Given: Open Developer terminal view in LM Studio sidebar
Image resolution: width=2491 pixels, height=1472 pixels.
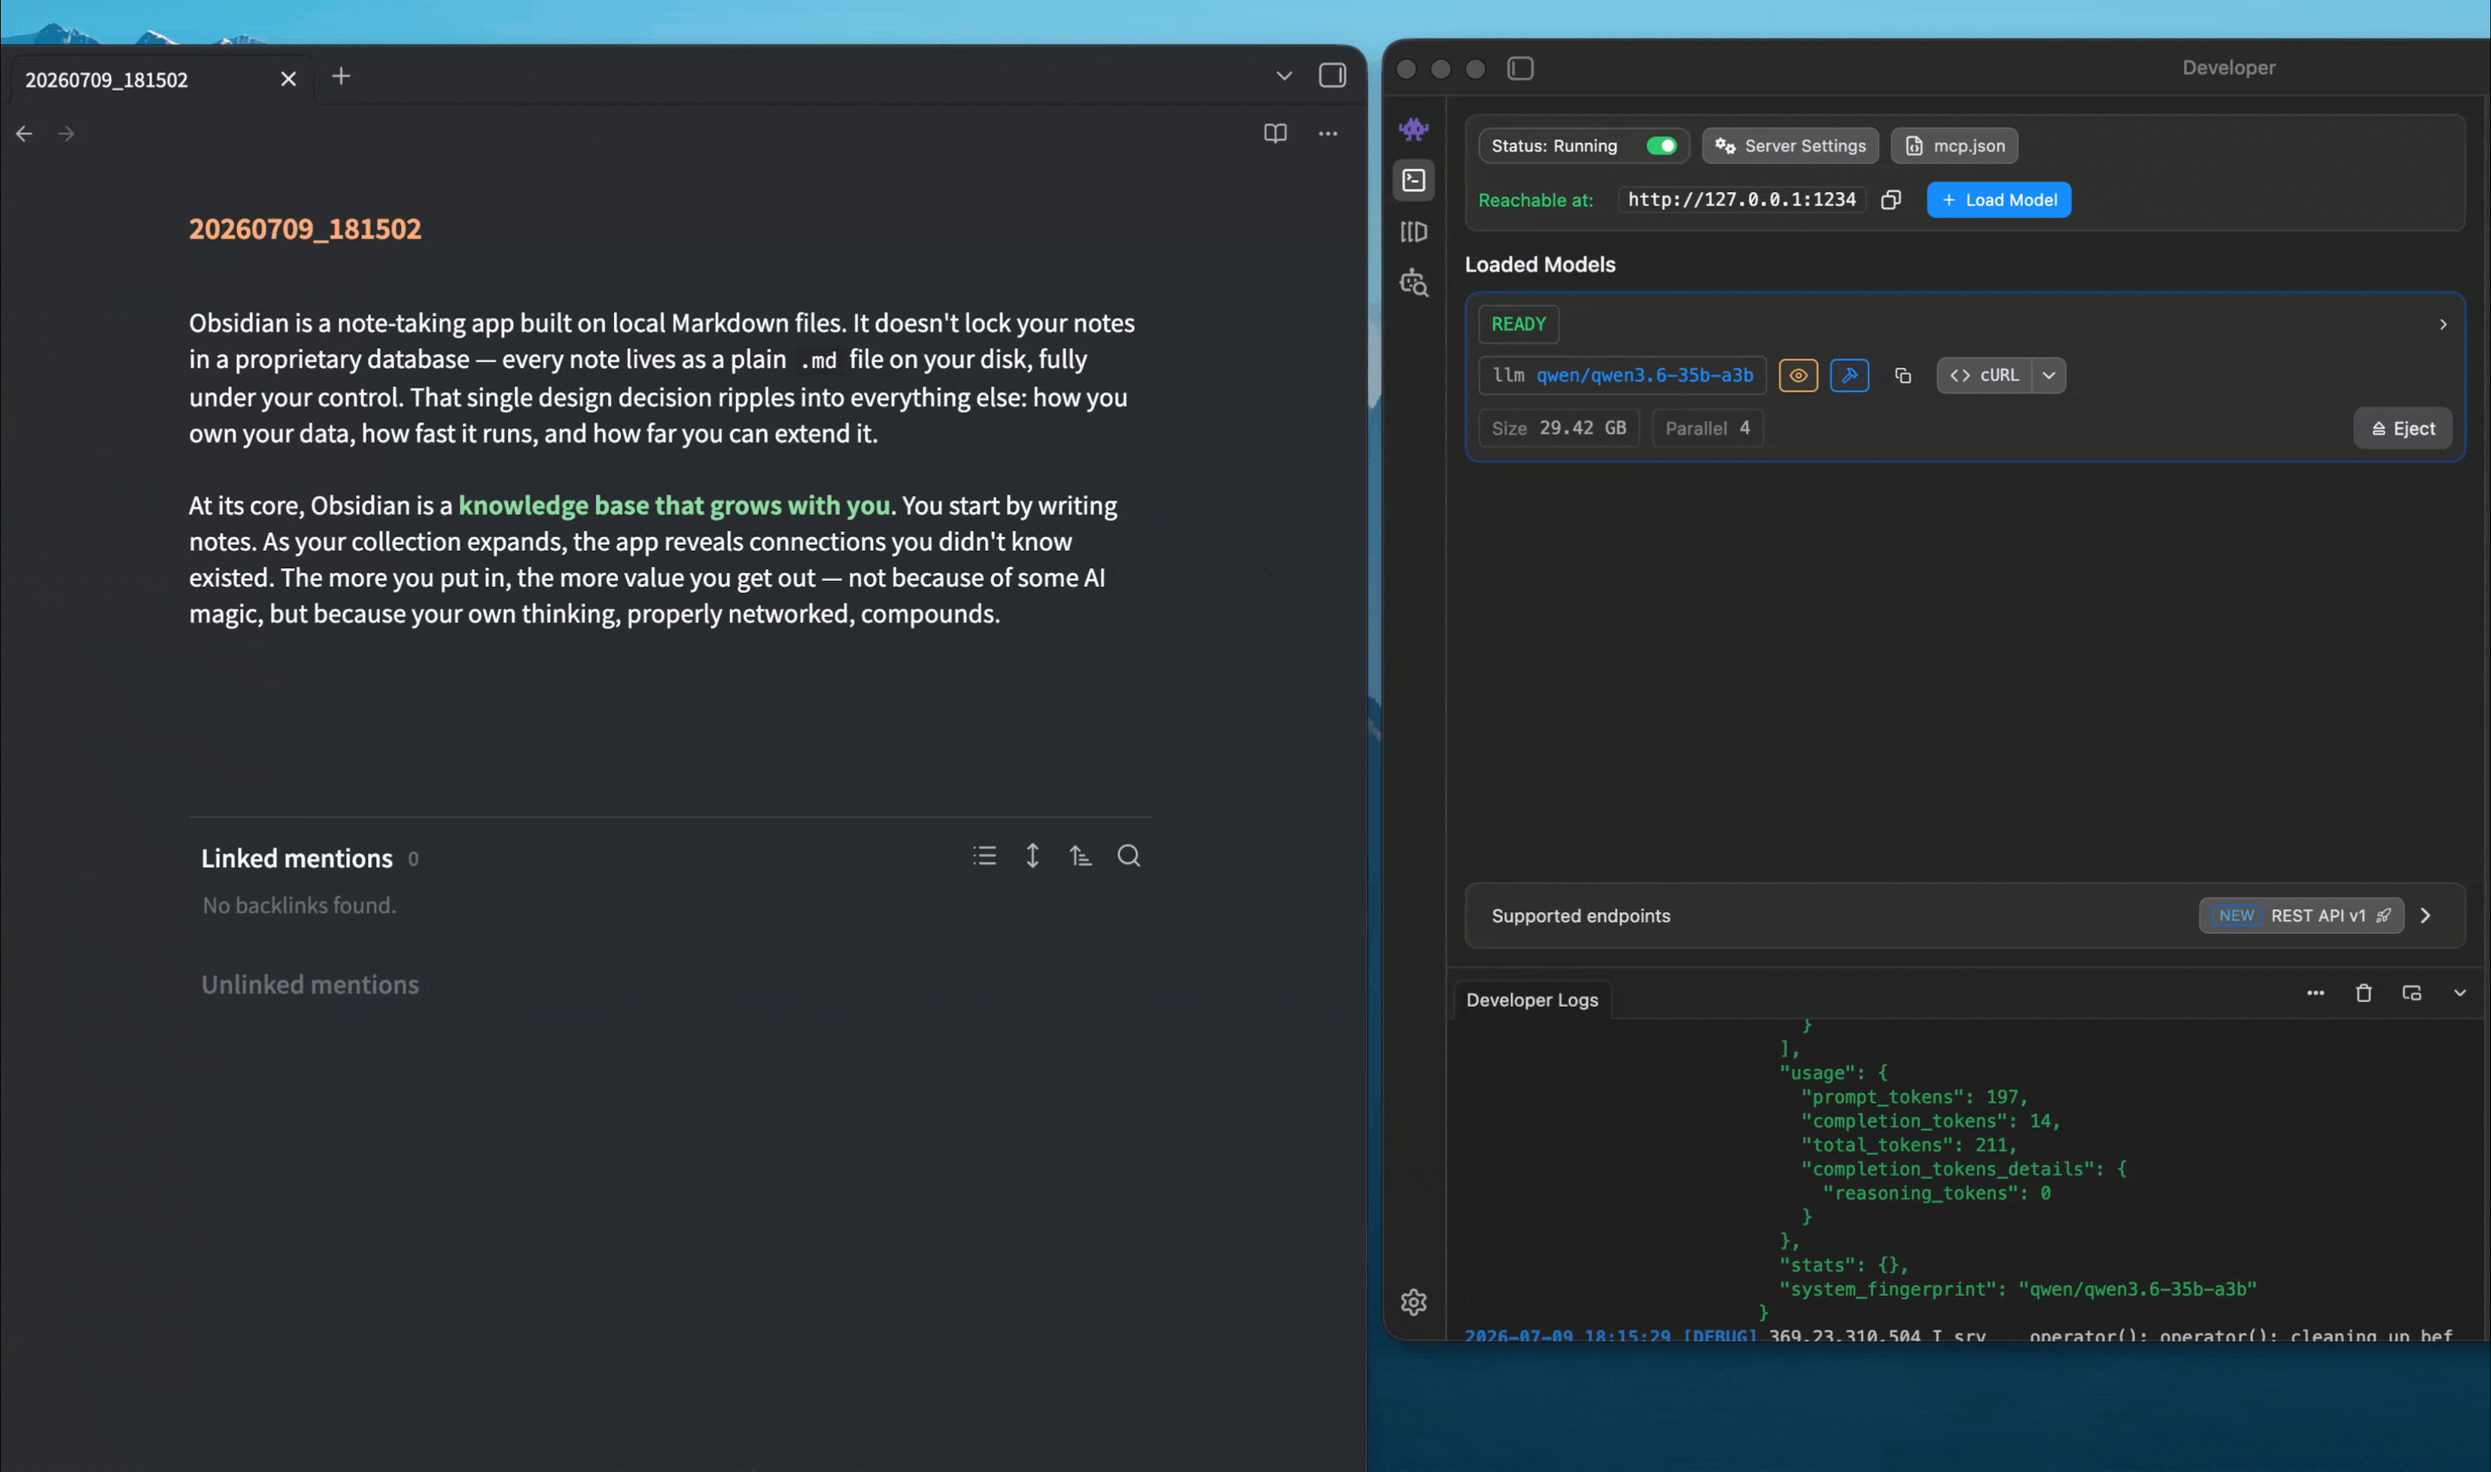Looking at the screenshot, I should pyautogui.click(x=1413, y=181).
